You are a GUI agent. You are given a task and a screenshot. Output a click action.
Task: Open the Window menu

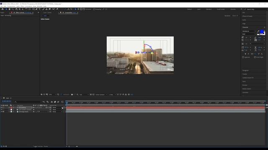(39, 6)
